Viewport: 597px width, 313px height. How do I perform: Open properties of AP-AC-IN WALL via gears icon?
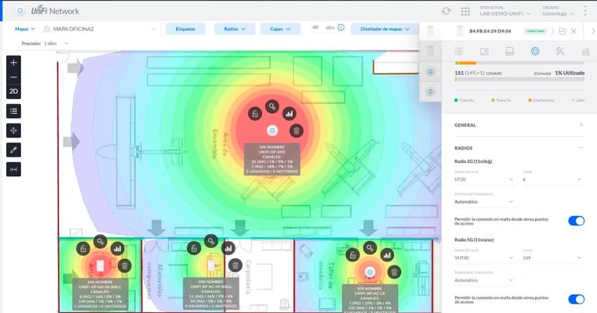(211, 241)
